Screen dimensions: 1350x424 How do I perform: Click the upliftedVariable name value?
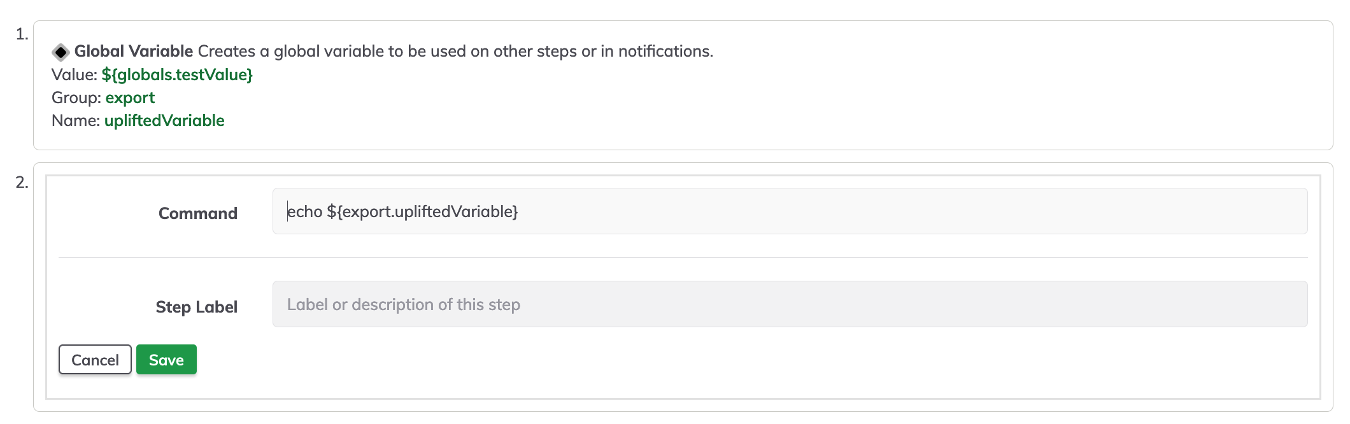pos(164,120)
